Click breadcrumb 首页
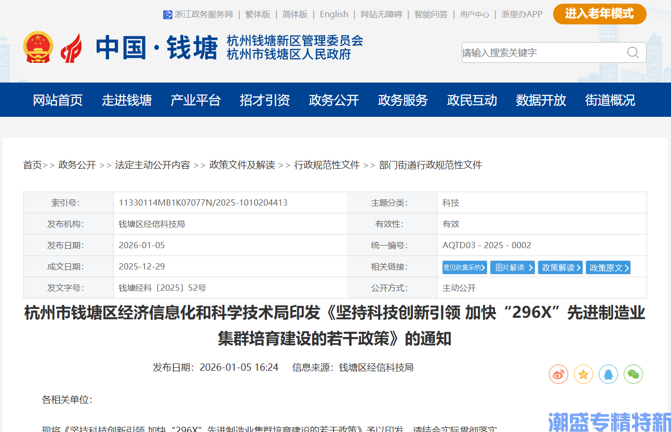 pyautogui.click(x=32, y=165)
